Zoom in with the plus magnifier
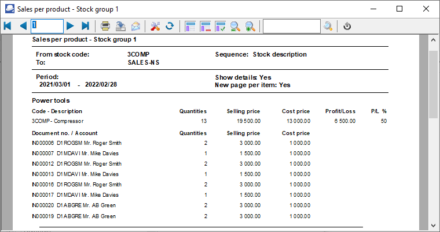 pos(251,26)
